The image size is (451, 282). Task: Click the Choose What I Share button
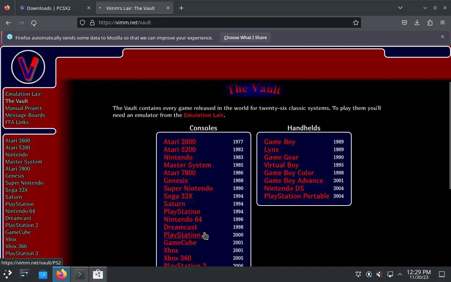pos(245,37)
